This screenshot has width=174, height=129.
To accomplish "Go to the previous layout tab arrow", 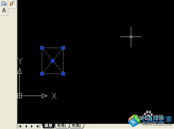I will click(x=26, y=126).
